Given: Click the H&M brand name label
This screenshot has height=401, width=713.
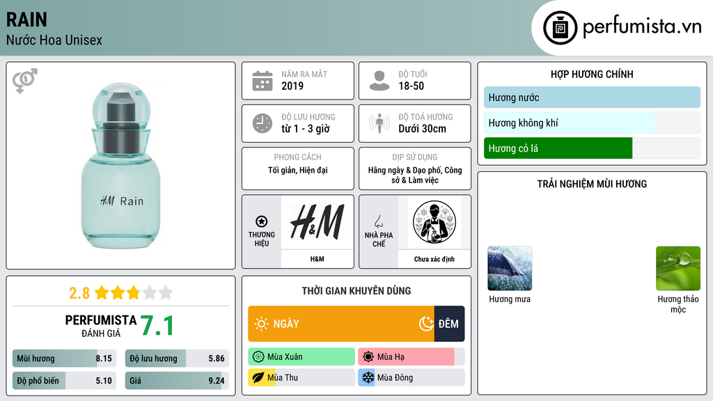Looking at the screenshot, I should coord(317,259).
